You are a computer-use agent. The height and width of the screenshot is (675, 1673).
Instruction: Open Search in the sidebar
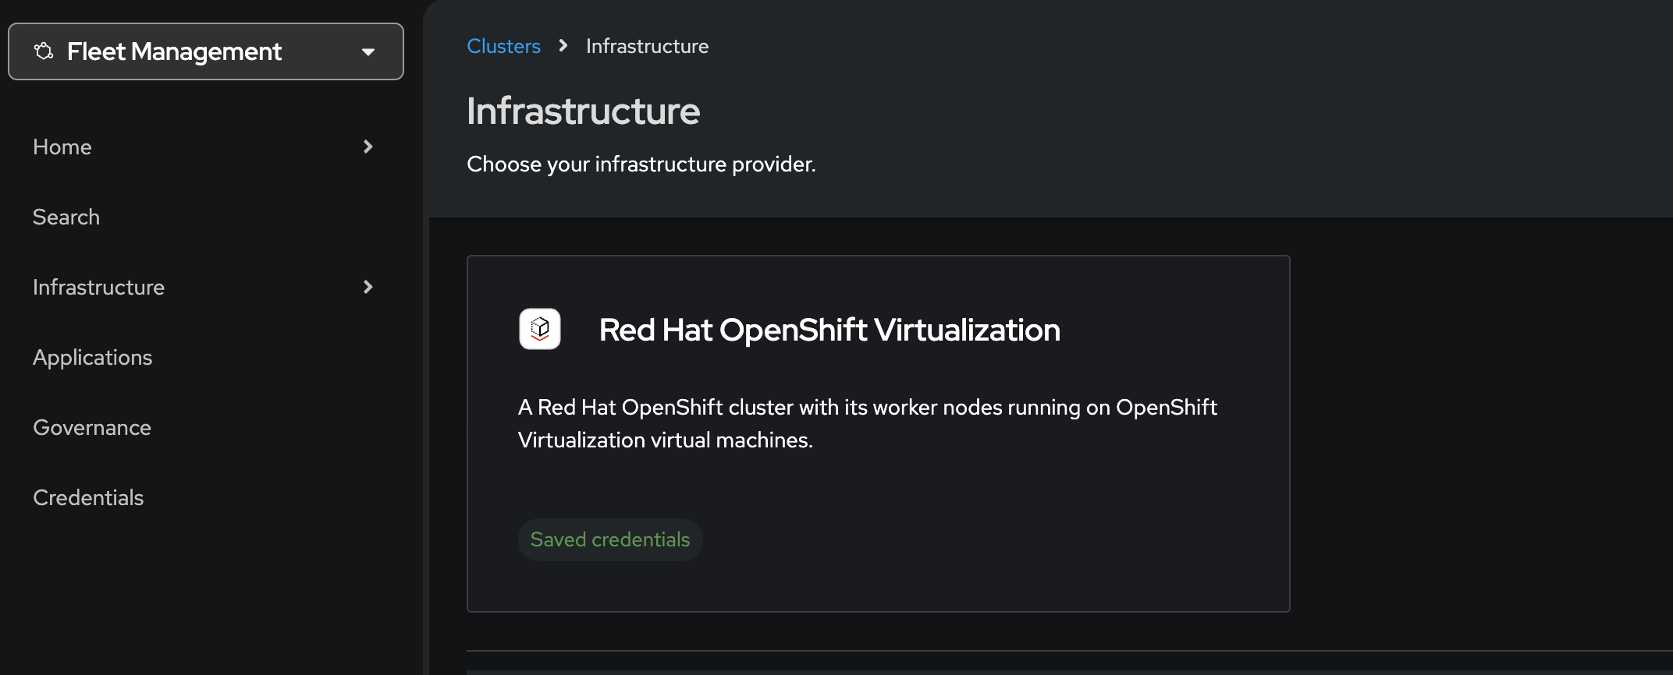66,217
